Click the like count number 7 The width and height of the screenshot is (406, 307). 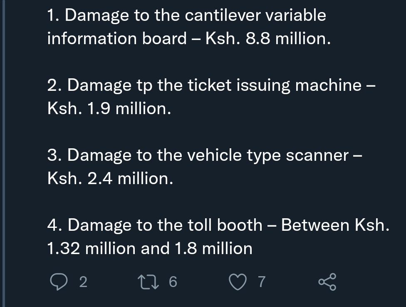[261, 282]
